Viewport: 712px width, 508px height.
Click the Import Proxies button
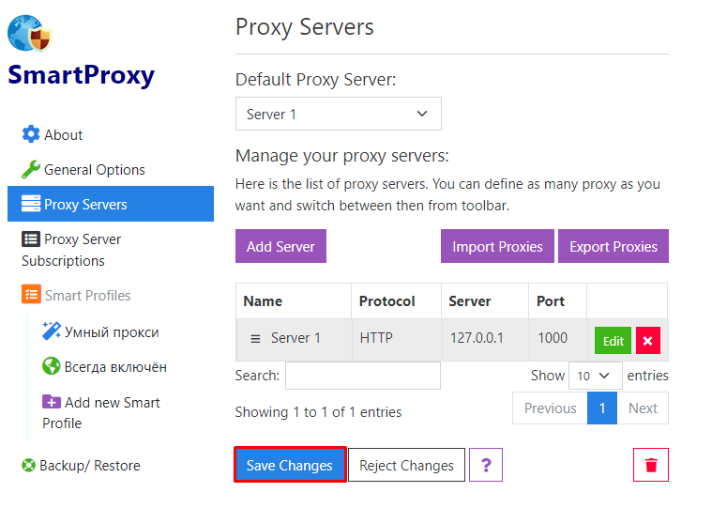(x=497, y=246)
